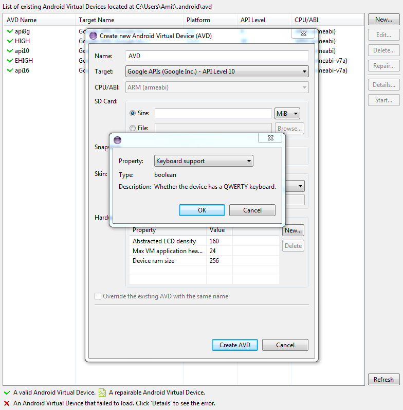The image size is (403, 410).
Task: Click Cancel in the property dialog
Action: pyautogui.click(x=252, y=210)
